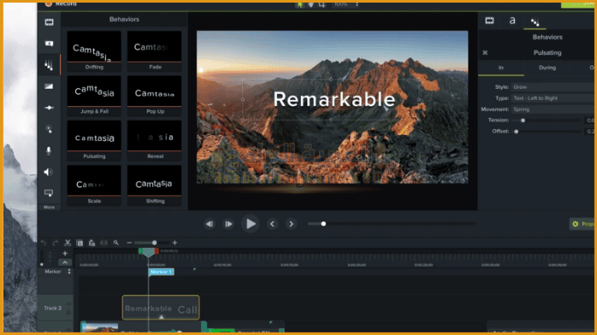The width and height of the screenshot is (597, 335).
Task: Open the Style dropdown showing Grow
Action: 553,87
